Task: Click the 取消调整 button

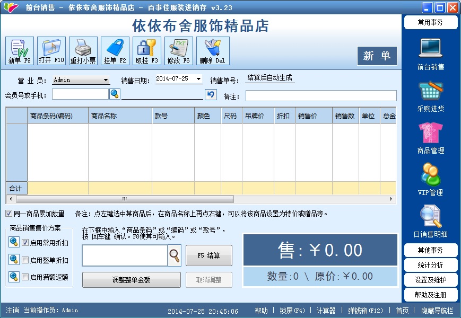Action: 209,280
